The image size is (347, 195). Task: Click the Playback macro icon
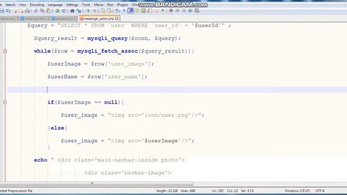pyautogui.click(x=184, y=11)
